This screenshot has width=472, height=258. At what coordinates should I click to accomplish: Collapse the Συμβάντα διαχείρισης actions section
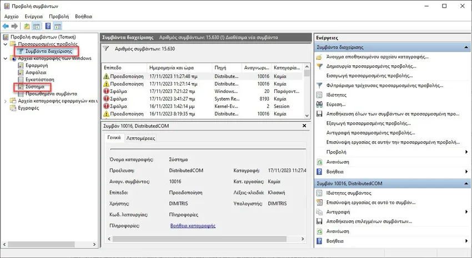pos(466,48)
